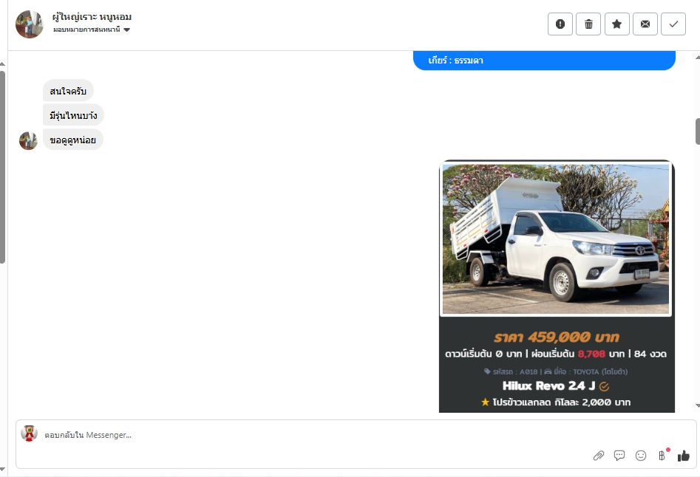Select the message สนใจครับ
The width and height of the screenshot is (700, 477).
(68, 91)
